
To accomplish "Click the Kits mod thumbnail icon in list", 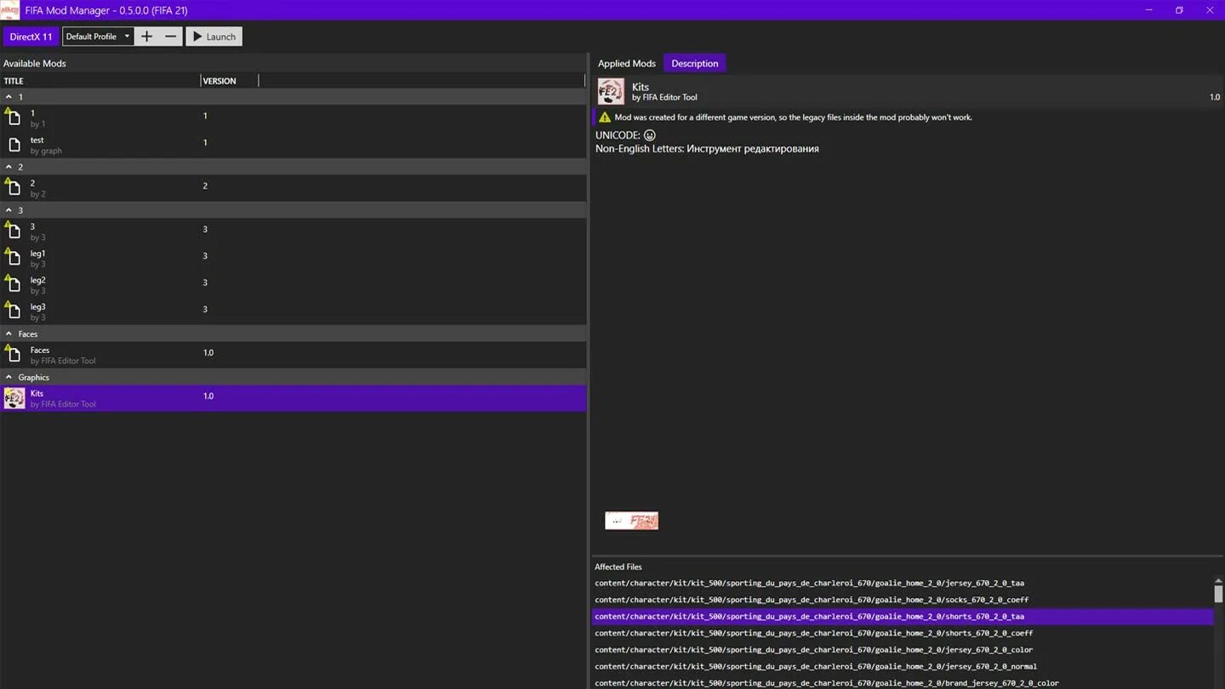I will pos(14,398).
